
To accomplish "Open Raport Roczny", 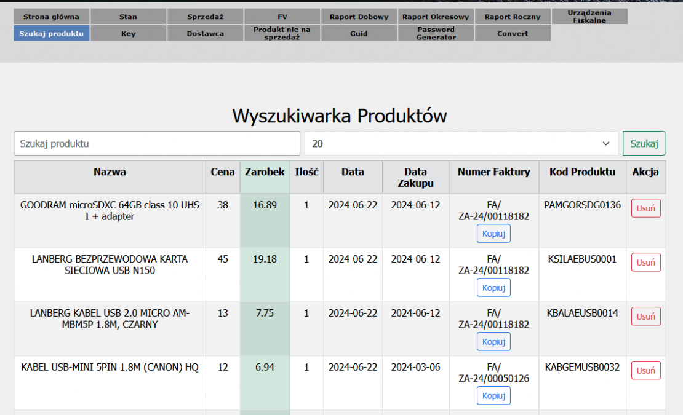I will click(513, 17).
